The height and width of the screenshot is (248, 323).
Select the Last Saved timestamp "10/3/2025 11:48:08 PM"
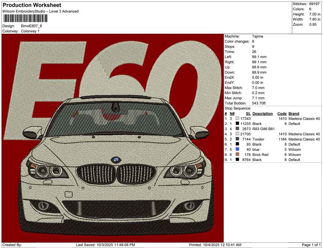(x=116, y=245)
